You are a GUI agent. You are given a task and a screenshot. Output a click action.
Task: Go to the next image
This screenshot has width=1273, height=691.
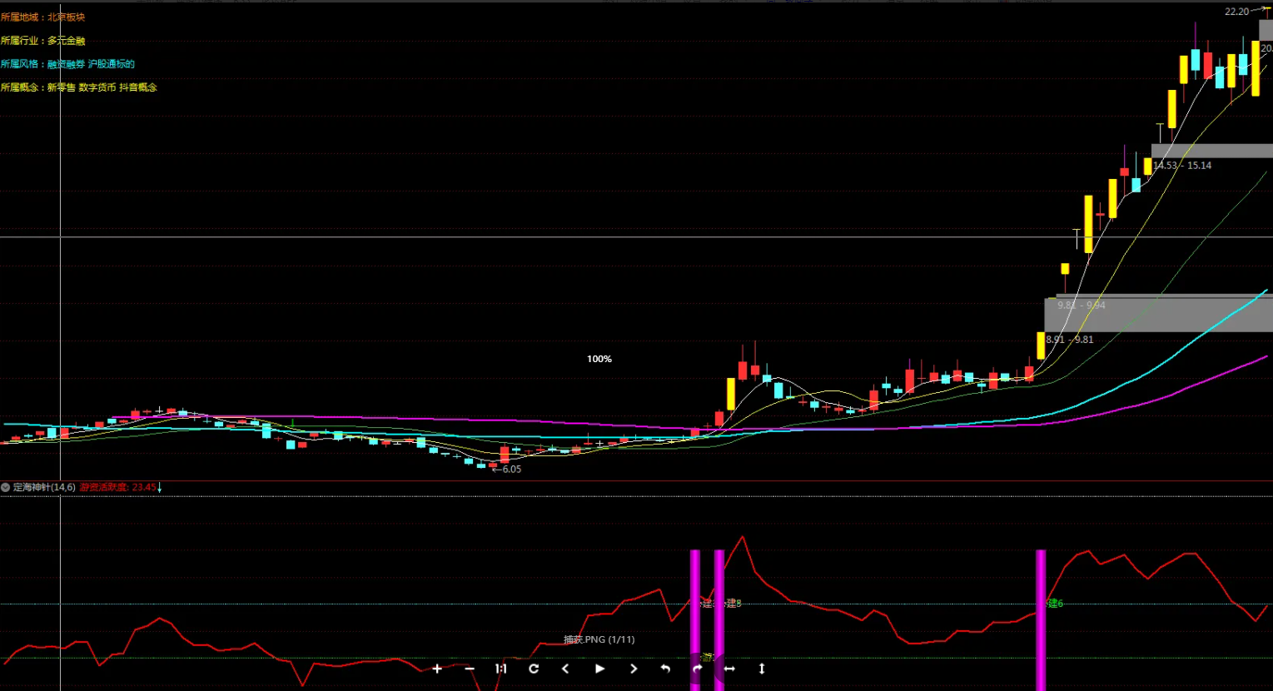click(633, 669)
